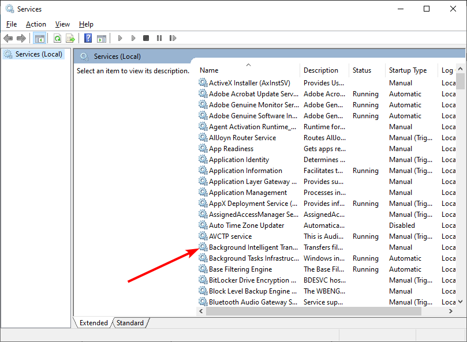Image resolution: width=467 pixels, height=342 pixels.
Task: Sort by the Description column header
Action: (x=324, y=70)
